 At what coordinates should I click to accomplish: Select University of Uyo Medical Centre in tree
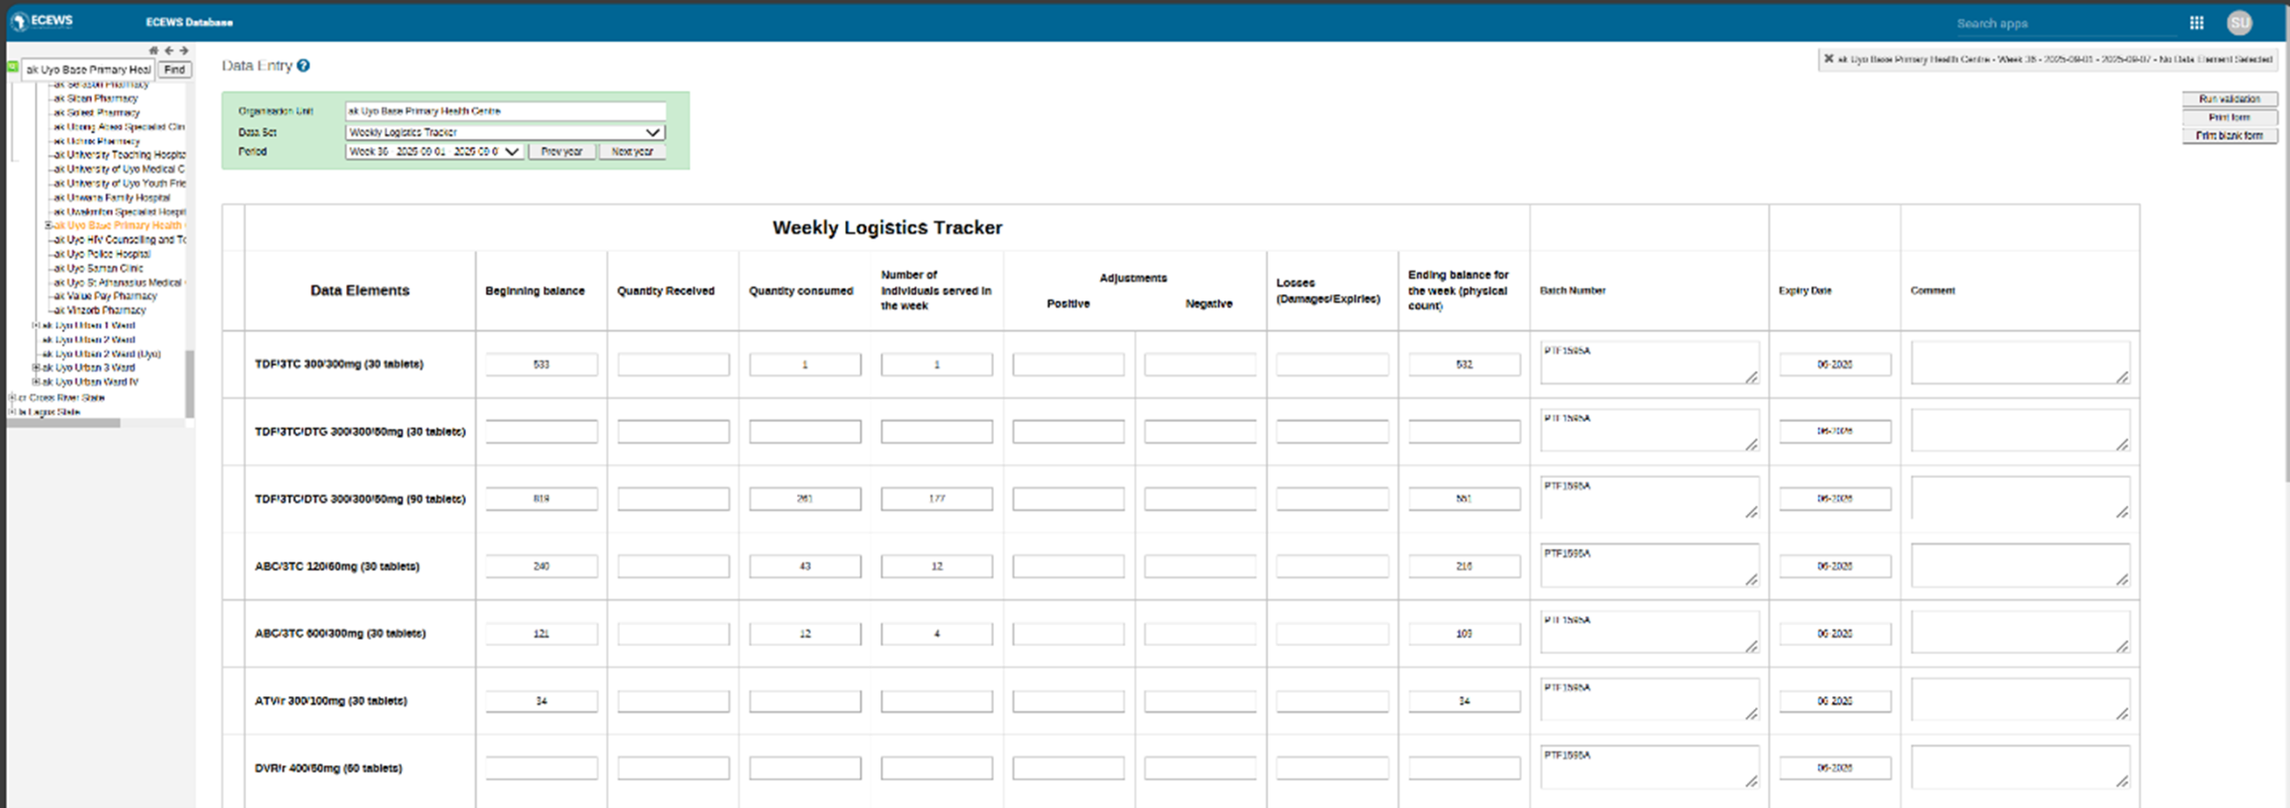coord(119,169)
